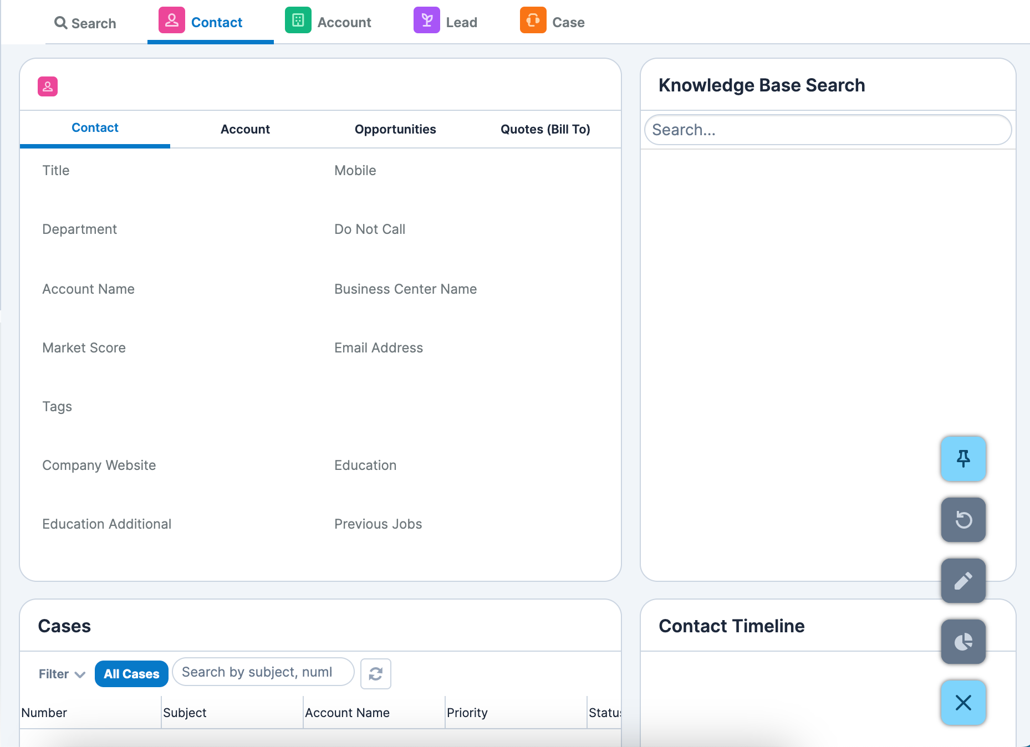Viewport: 1030px width, 747px height.
Task: Switch to the Lead module tab
Action: tap(446, 22)
